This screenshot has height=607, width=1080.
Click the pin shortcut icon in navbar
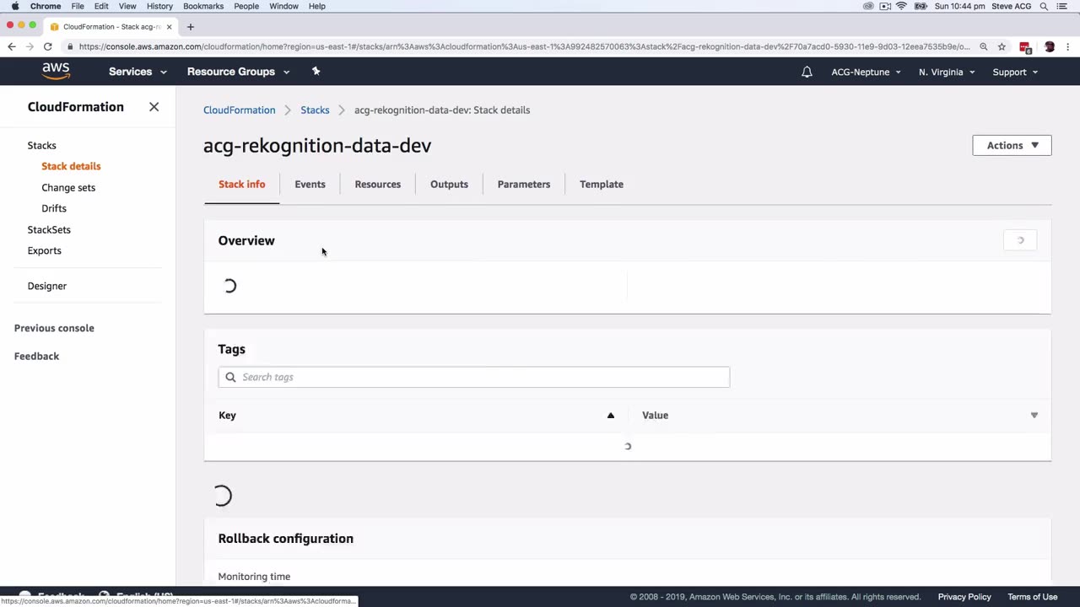(x=316, y=72)
